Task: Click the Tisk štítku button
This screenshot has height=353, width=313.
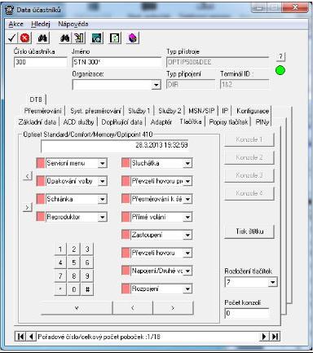Action: [249, 232]
